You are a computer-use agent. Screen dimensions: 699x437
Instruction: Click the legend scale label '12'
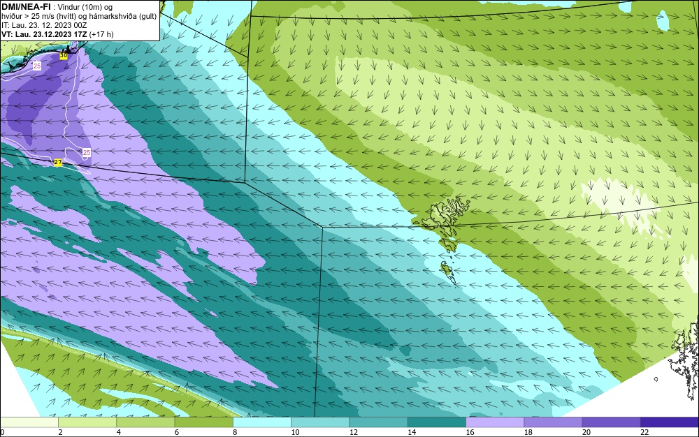(354, 432)
